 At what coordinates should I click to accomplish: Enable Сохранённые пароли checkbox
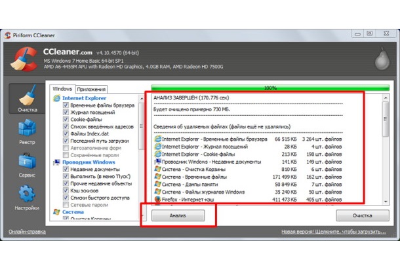coord(66,155)
